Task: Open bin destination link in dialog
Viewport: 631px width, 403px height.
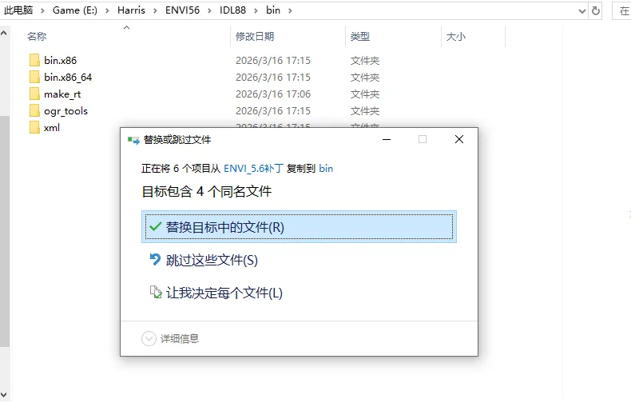Action: coord(326,169)
